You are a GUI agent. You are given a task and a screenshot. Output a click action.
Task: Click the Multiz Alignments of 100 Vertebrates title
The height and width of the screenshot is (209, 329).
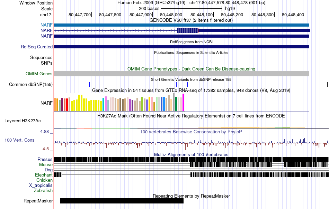[x=191, y=155]
